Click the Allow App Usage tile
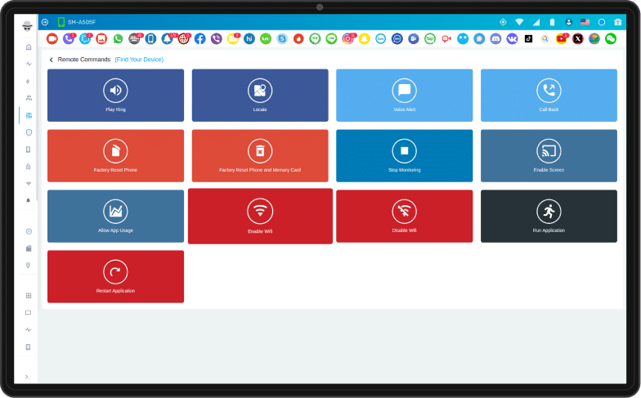The image size is (641, 398). click(116, 216)
